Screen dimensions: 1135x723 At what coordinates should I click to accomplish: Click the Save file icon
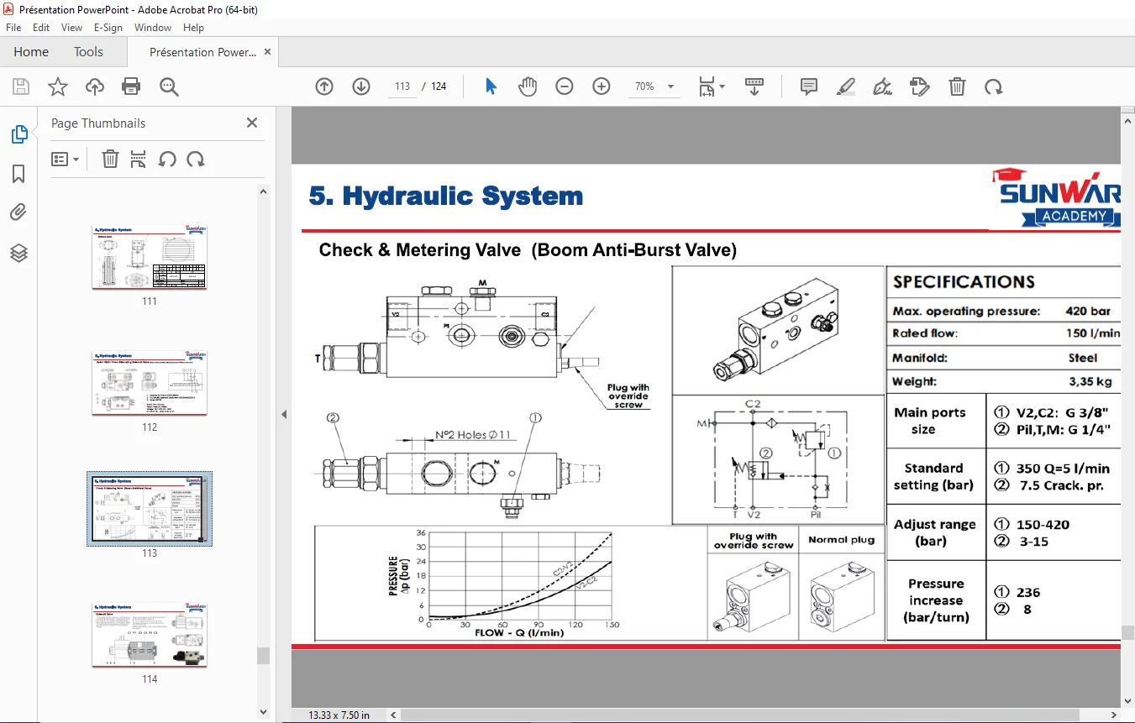pos(21,86)
